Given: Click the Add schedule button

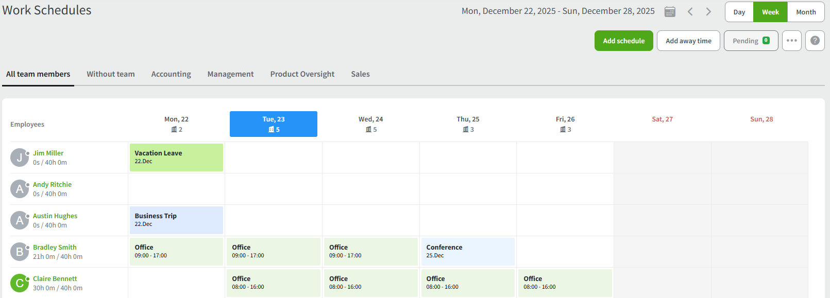Looking at the screenshot, I should (623, 41).
